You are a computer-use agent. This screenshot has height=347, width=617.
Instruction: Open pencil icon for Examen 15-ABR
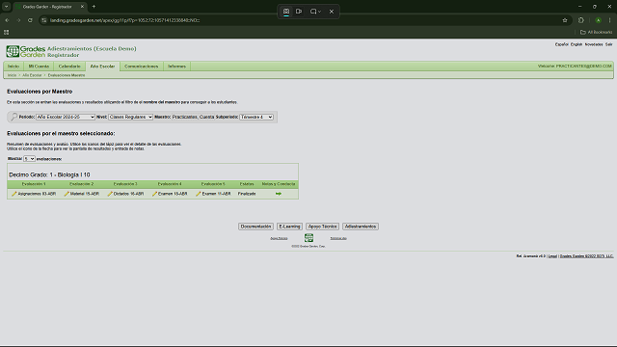pyautogui.click(x=154, y=194)
